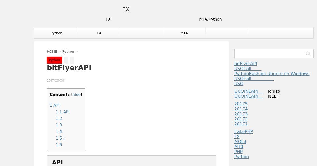The width and height of the screenshot is (317, 166).
Task: Open CakePHP category link
Action: (244, 132)
